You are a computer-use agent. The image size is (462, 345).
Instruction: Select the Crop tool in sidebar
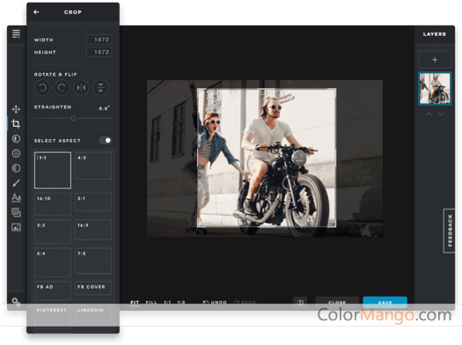[16, 124]
